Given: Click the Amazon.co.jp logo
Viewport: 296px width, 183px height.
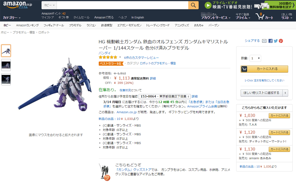Looking at the screenshot, I should click(18, 5).
